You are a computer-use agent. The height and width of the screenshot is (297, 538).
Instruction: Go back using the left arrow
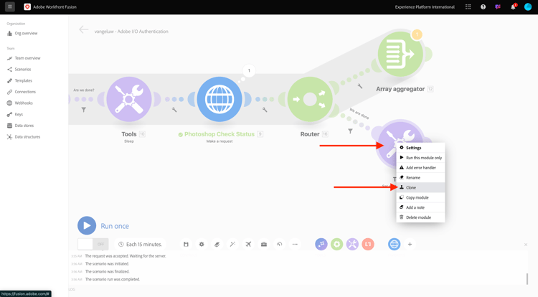pos(83,29)
